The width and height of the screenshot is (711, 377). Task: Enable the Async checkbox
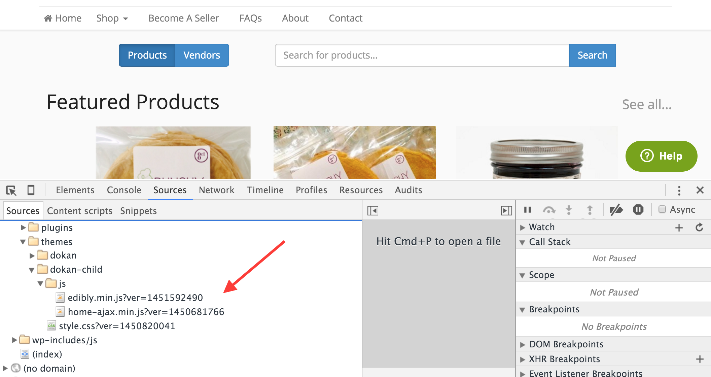pyautogui.click(x=662, y=209)
